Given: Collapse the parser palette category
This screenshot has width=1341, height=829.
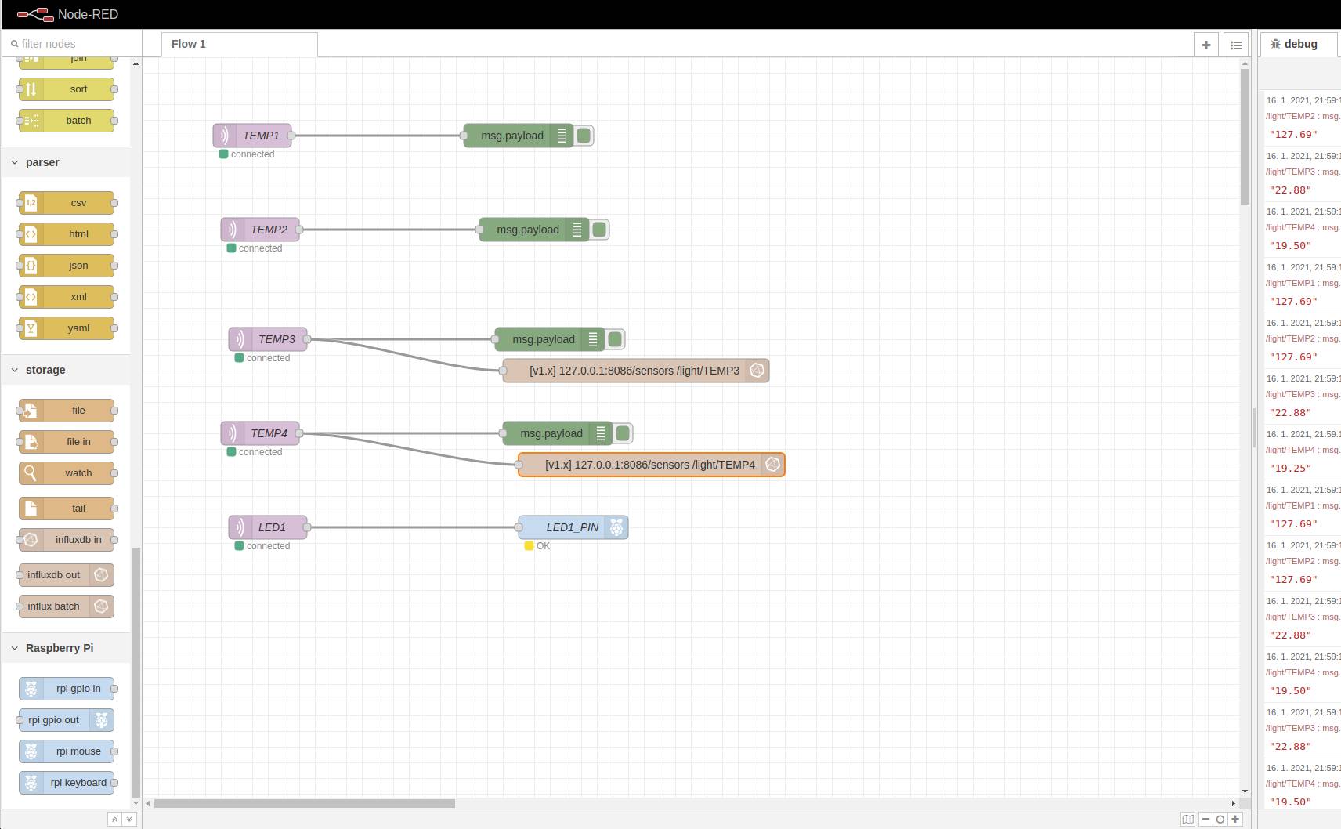Looking at the screenshot, I should pos(15,162).
